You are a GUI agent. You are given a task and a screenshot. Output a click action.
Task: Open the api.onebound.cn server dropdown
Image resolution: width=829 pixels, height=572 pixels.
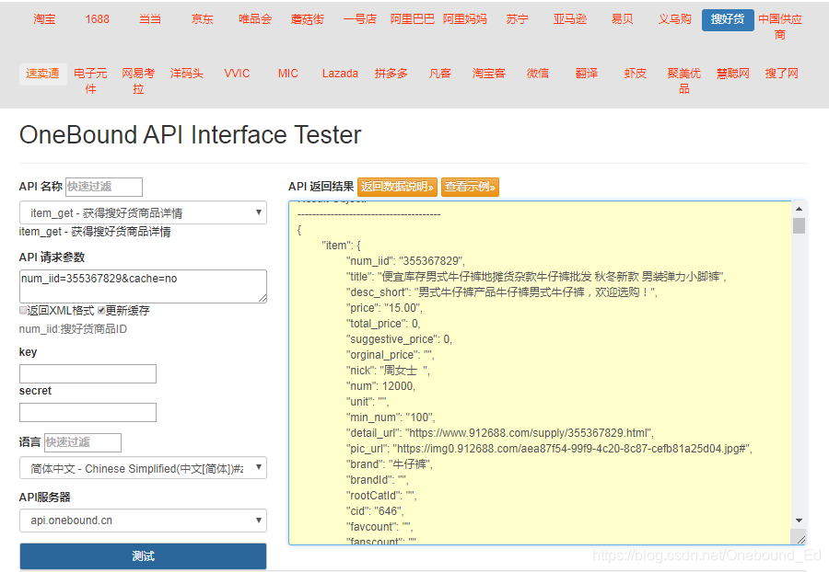click(x=143, y=521)
